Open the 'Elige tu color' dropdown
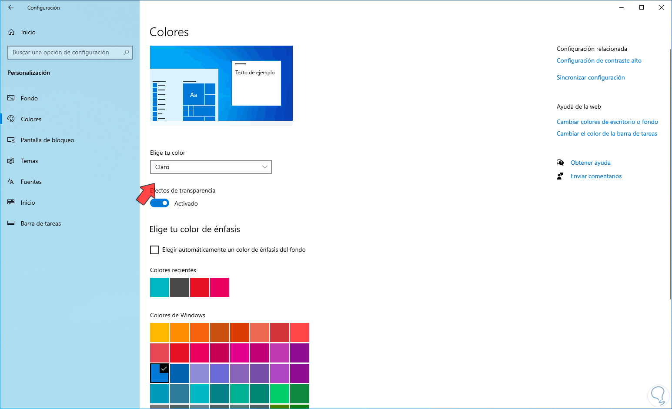672x409 pixels. point(211,167)
